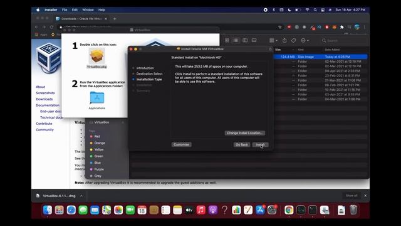Sort Finder list by Kind column
This screenshot has width=401, height=226.
[301, 50]
